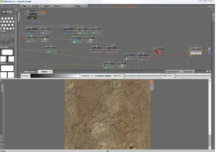The width and height of the screenshot is (217, 152).
Task: Select the Uniform Blur node
Action: (77, 40)
